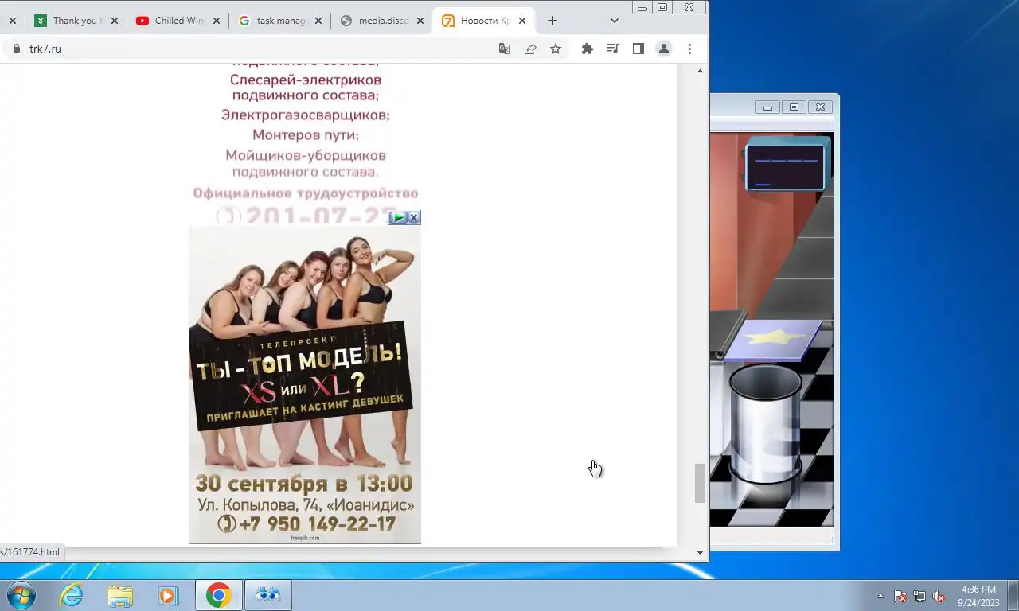Viewport: 1019px width, 611px height.
Task: Activate the Chrome taskbar button
Action: (218, 595)
